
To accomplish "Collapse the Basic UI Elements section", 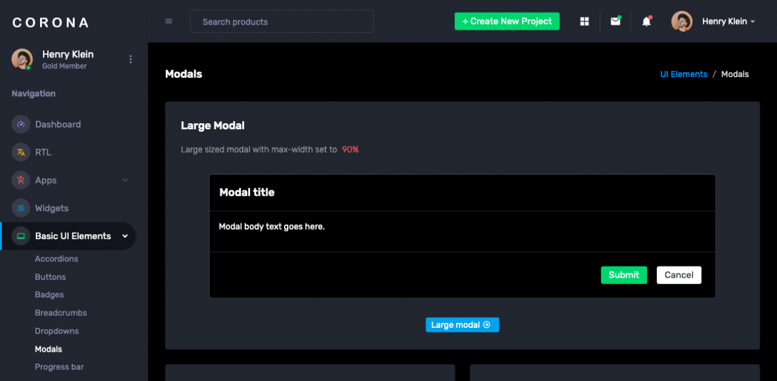I will (x=125, y=236).
